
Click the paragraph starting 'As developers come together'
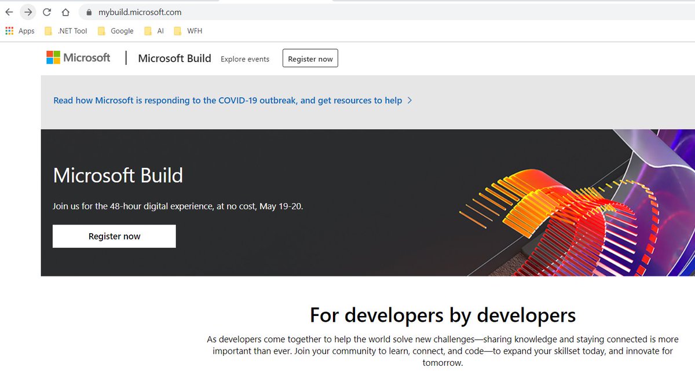(442, 351)
